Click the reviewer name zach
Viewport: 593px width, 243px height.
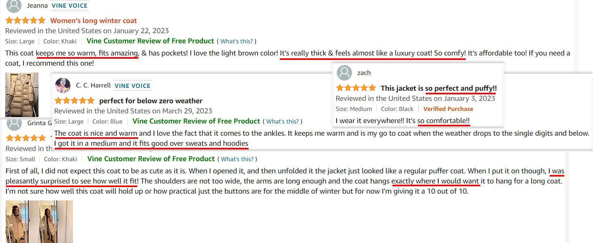pyautogui.click(x=364, y=73)
